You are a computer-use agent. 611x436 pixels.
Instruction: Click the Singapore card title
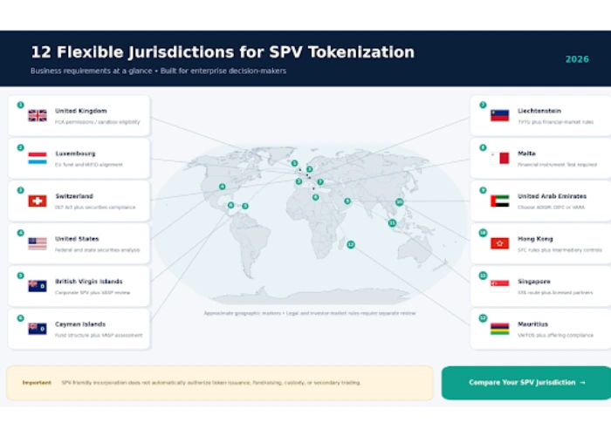(x=534, y=282)
